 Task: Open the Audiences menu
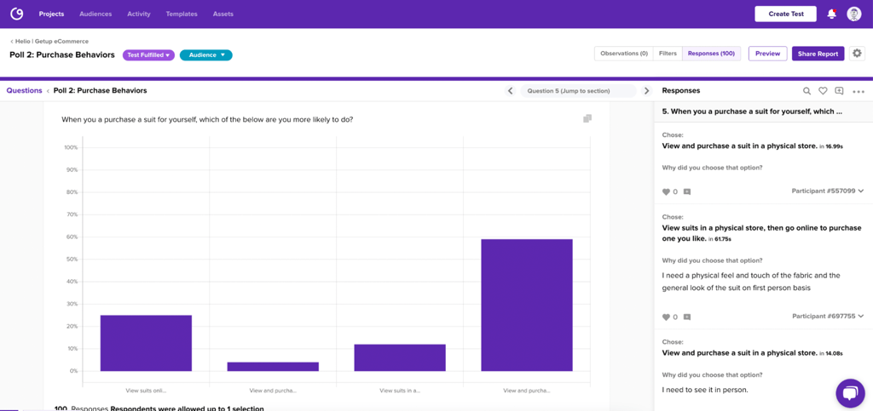95,14
